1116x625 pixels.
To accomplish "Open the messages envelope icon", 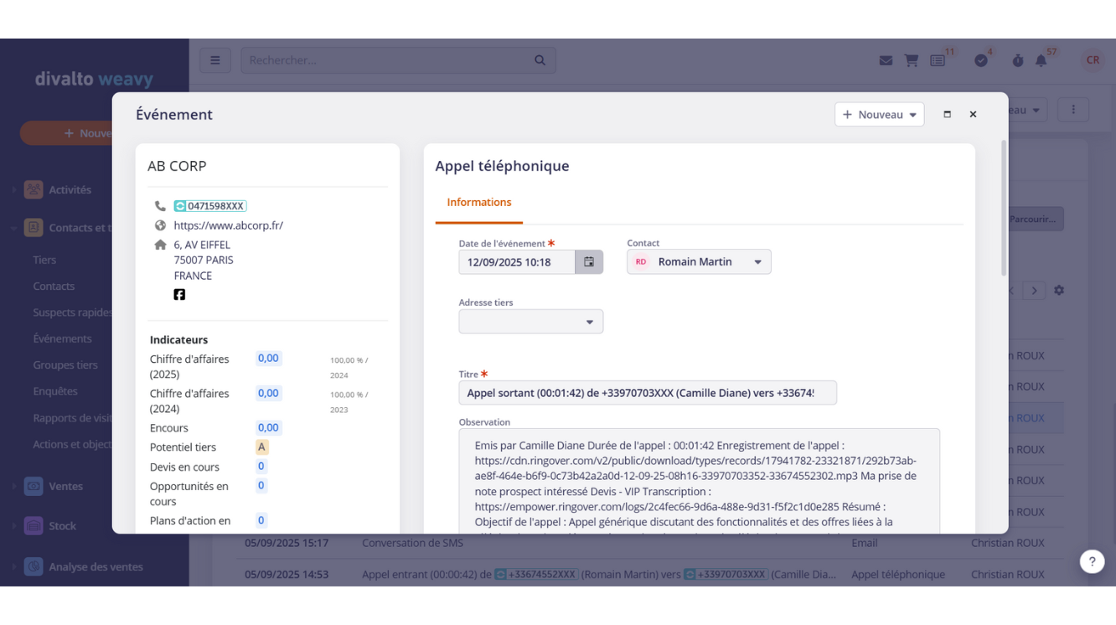I will 886,59.
